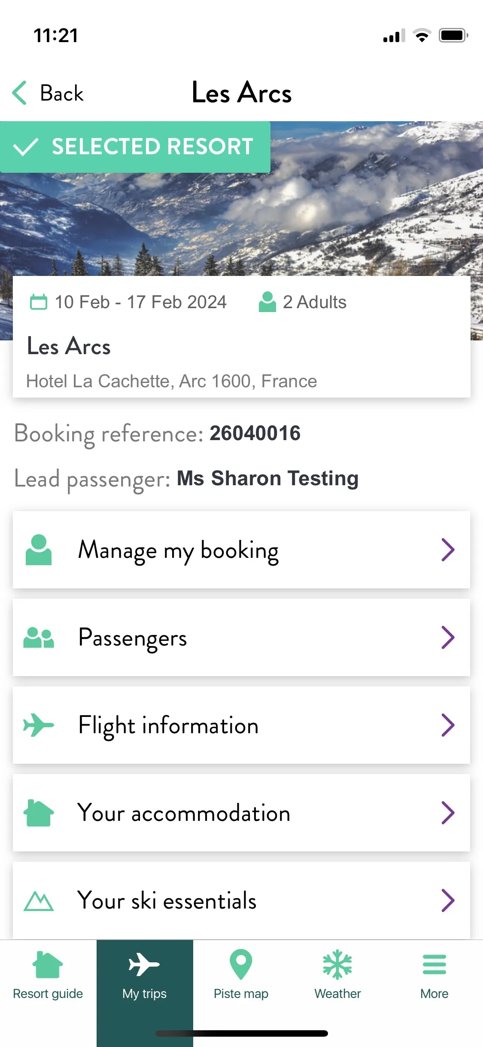Tap the Back arrow chevron icon
Screen dimensions: 483x1047
coord(19,93)
